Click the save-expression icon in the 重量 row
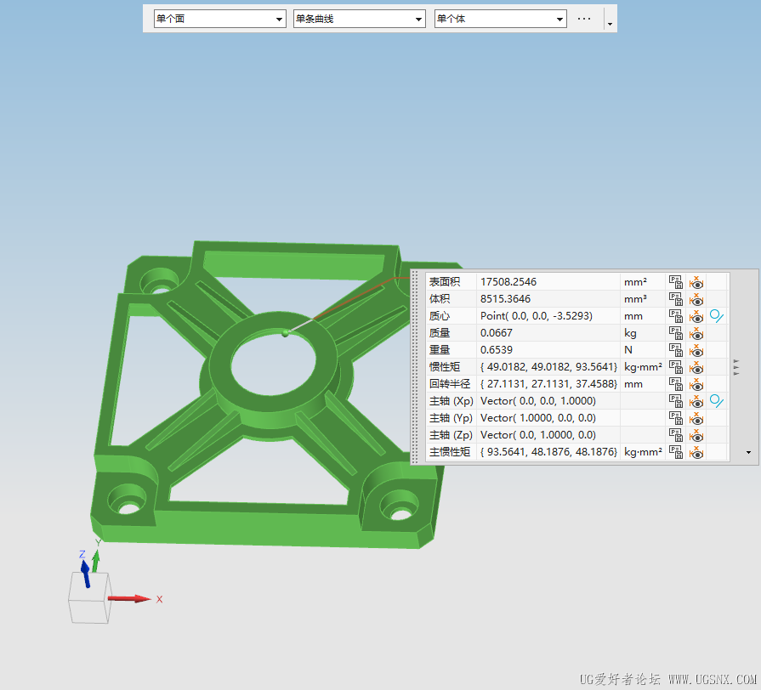This screenshot has height=690, width=761. (x=676, y=349)
